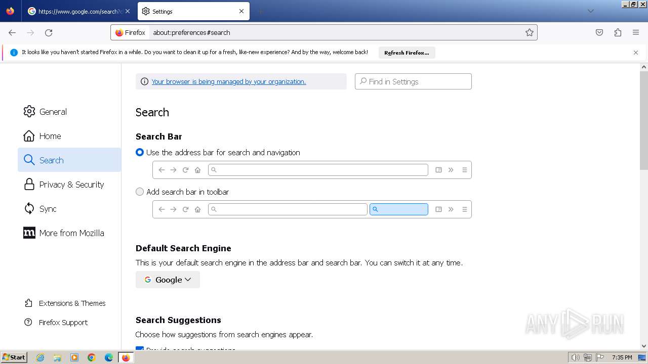Screen dimensions: 648x364
Task: Open a new tab with plus button
Action: pyautogui.click(x=260, y=11)
